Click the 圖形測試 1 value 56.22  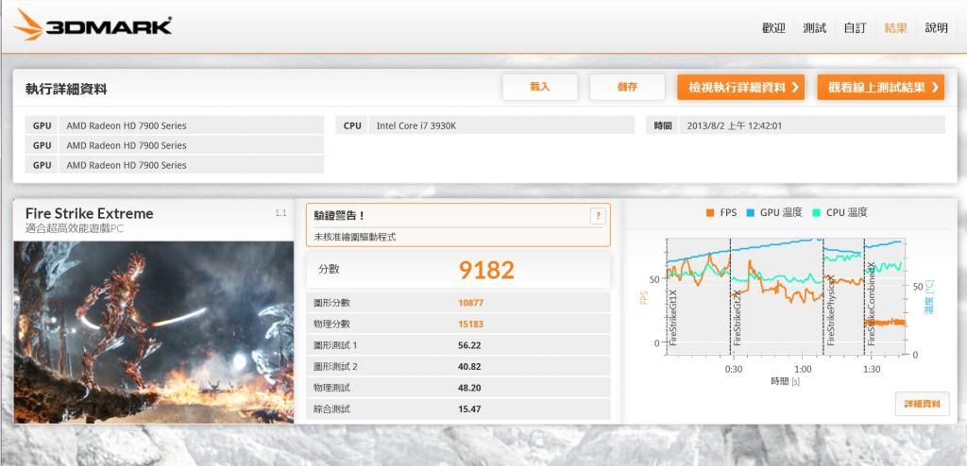point(469,345)
